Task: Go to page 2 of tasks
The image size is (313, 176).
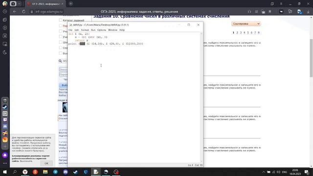Action: point(237,33)
